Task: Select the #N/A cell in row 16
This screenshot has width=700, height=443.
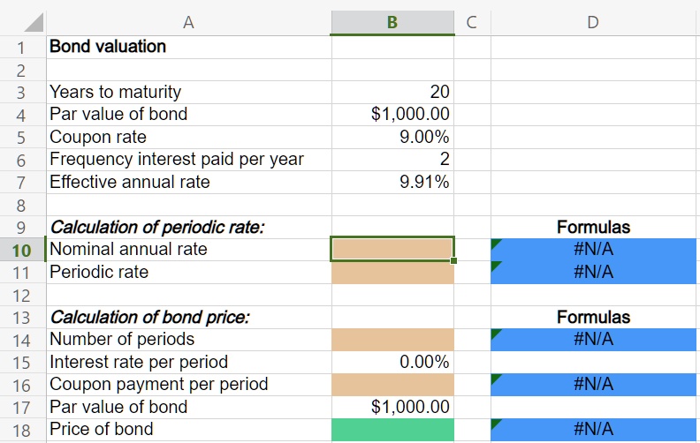Action: tap(593, 385)
